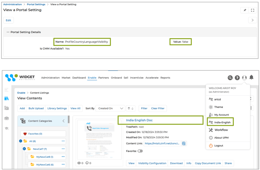Collapse the Content Categories panel chevron
Image resolution: width=260 pixels, height=170 pixels.
coord(63,121)
